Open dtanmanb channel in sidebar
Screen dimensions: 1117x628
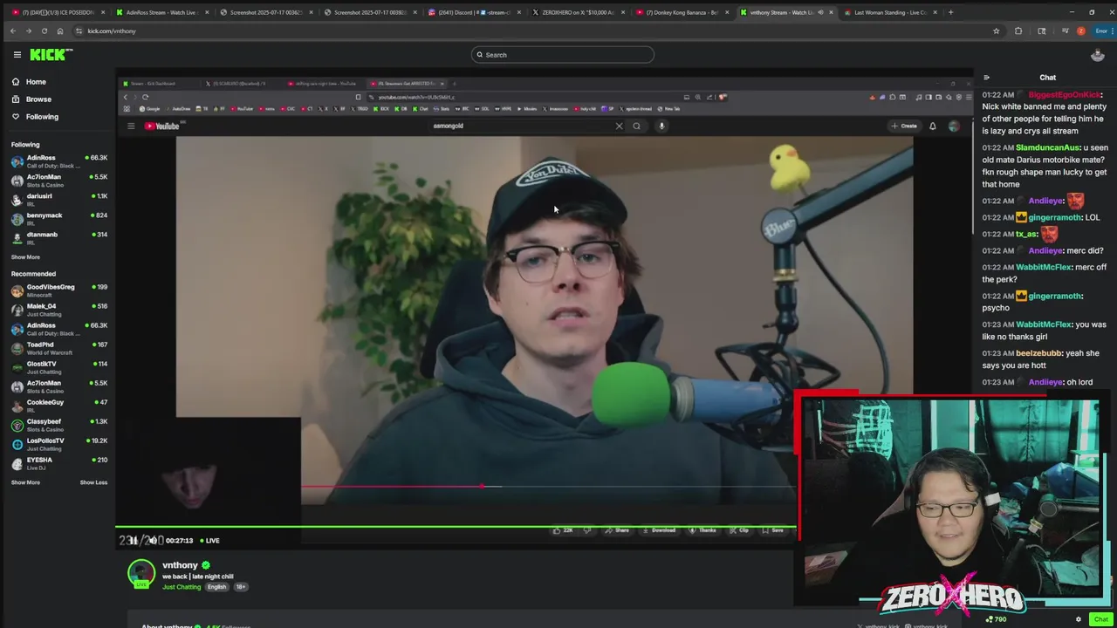59,238
